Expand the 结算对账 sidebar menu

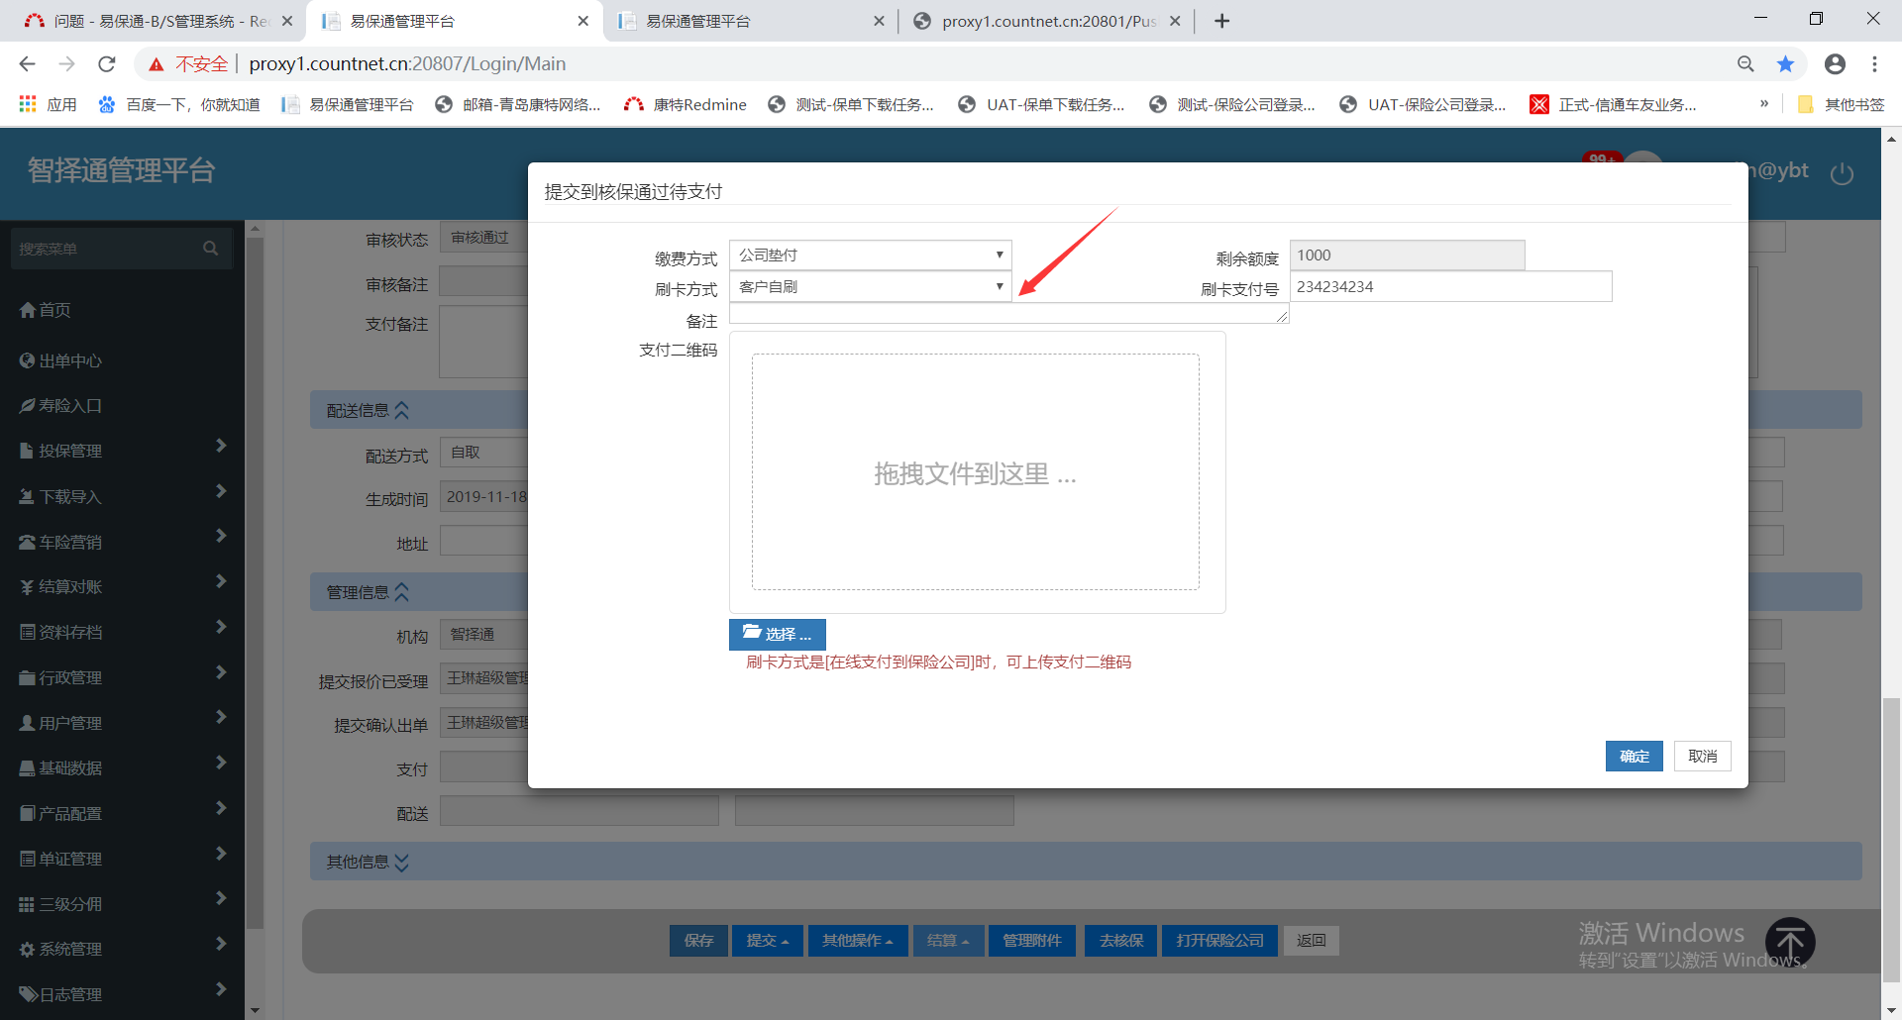click(x=122, y=586)
